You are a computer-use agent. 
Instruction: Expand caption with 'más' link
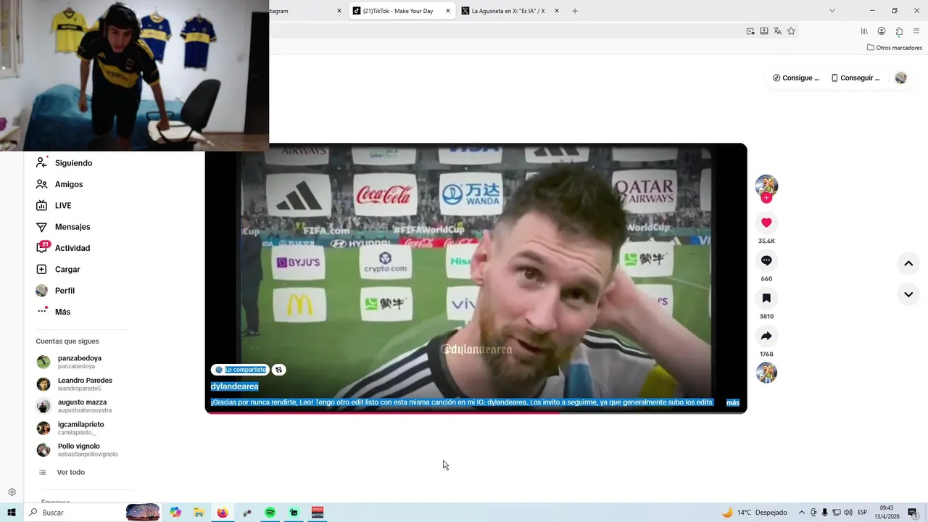(x=732, y=402)
